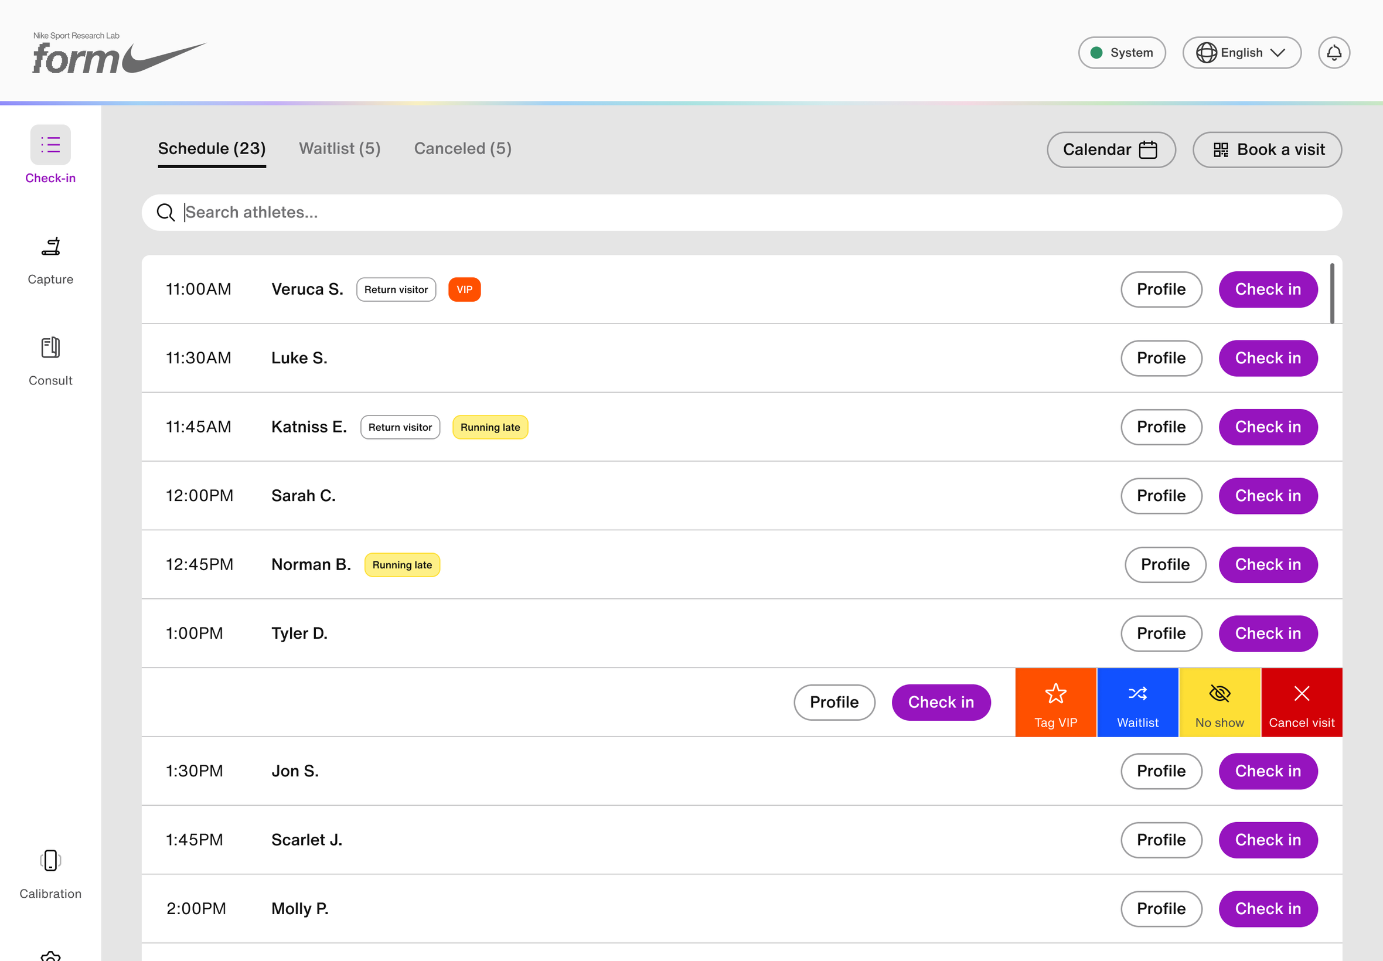Click the System status pill
This screenshot has width=1383, height=961.
click(1122, 53)
